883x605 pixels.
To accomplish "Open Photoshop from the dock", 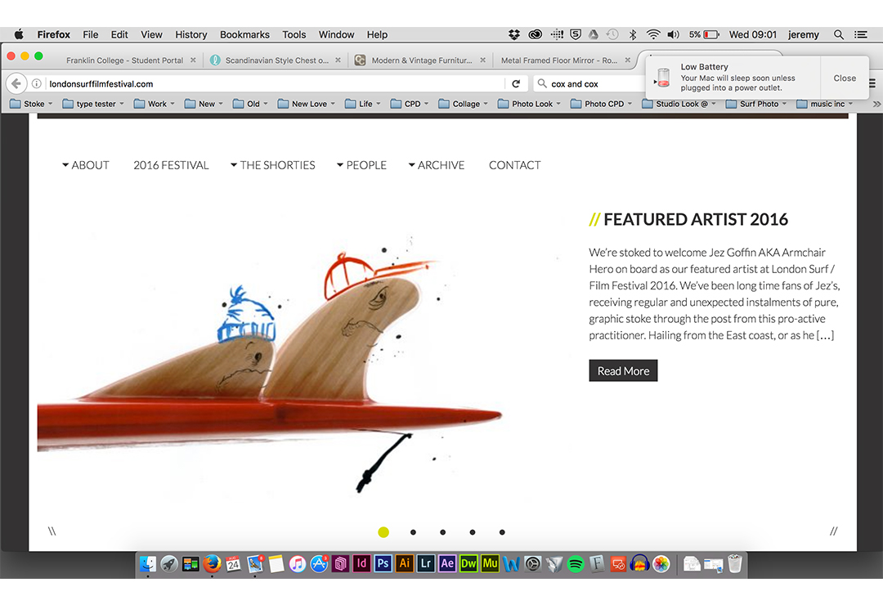I will [x=383, y=564].
